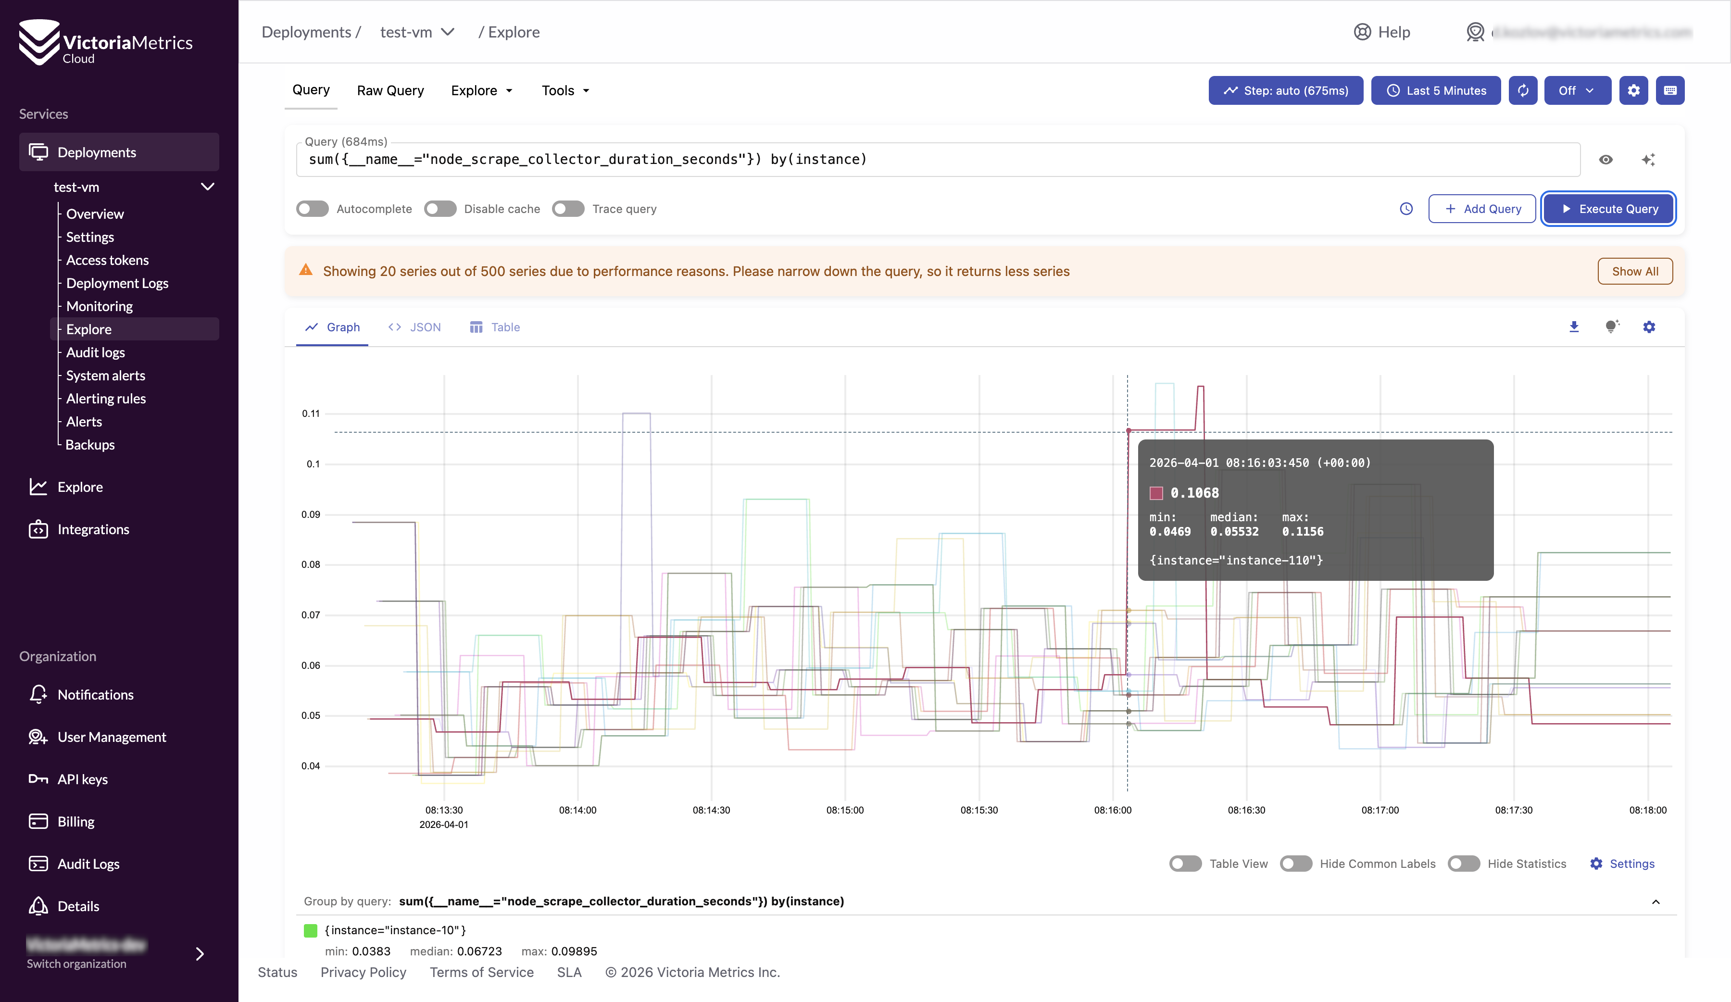Enable the Autocomplete toggle

point(313,209)
